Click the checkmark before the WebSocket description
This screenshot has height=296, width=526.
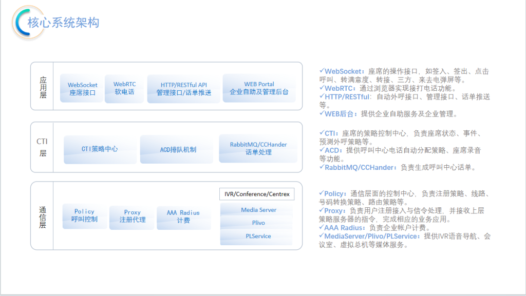click(322, 71)
